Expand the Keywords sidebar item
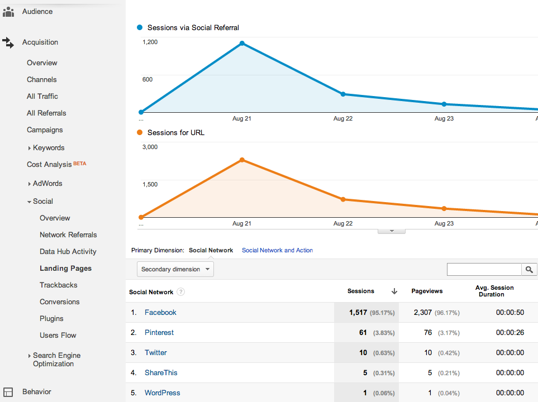Viewport: 538px width, 402px height. pyautogui.click(x=30, y=147)
